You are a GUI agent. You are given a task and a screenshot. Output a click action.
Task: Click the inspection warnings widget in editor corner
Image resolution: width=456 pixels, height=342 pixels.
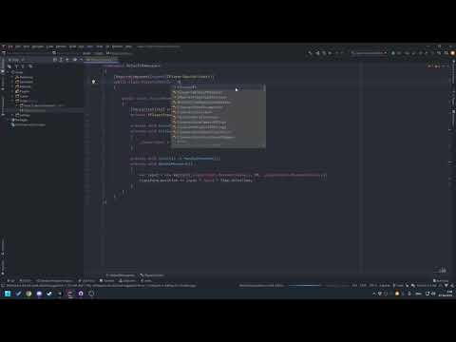[x=438, y=66]
